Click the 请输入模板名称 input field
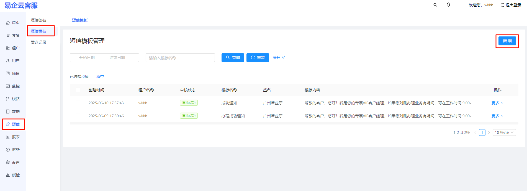 pyautogui.click(x=180, y=58)
